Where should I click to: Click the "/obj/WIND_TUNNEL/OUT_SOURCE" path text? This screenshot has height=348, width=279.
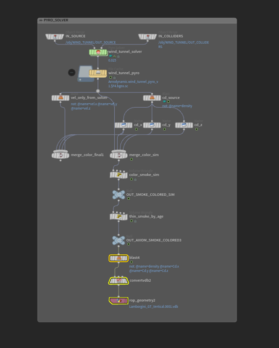[x=91, y=42]
